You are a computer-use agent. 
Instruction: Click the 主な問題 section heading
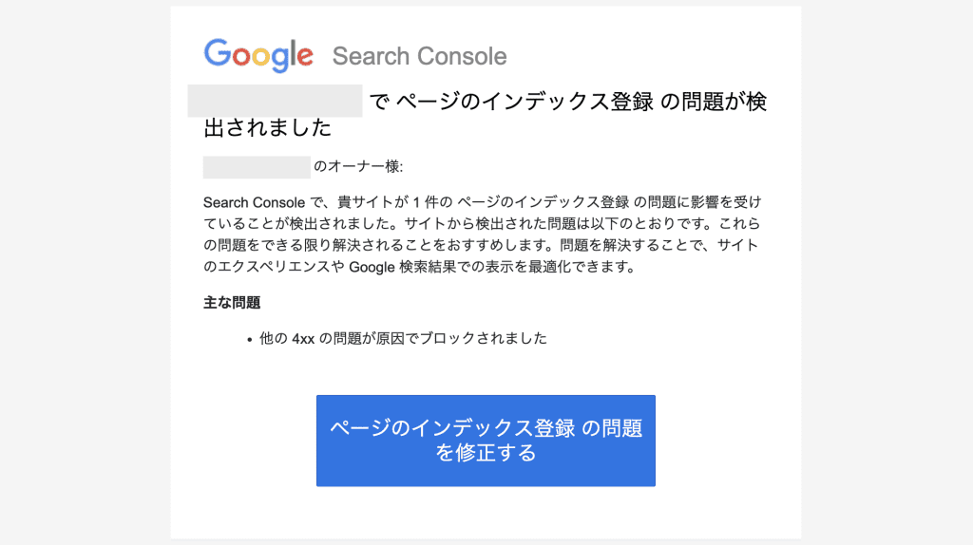tap(232, 303)
